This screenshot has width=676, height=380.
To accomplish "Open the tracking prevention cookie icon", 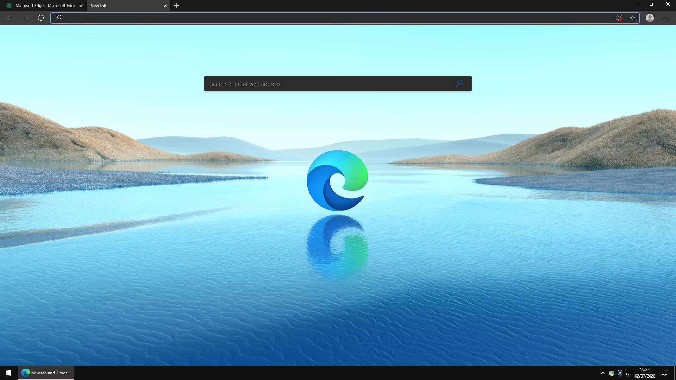I will click(619, 18).
